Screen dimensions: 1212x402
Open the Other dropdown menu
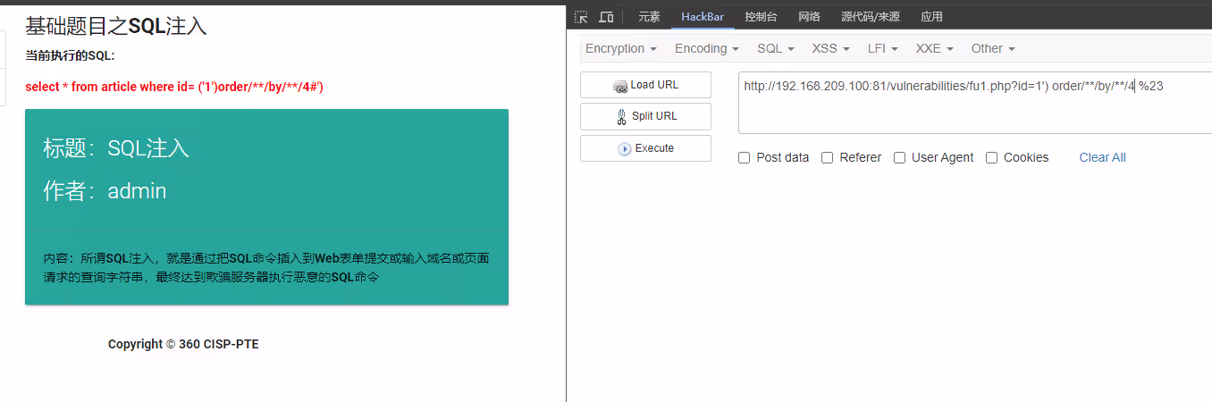click(993, 48)
